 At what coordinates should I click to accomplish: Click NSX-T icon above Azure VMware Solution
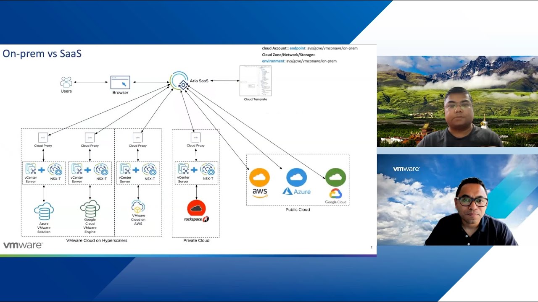(x=55, y=169)
